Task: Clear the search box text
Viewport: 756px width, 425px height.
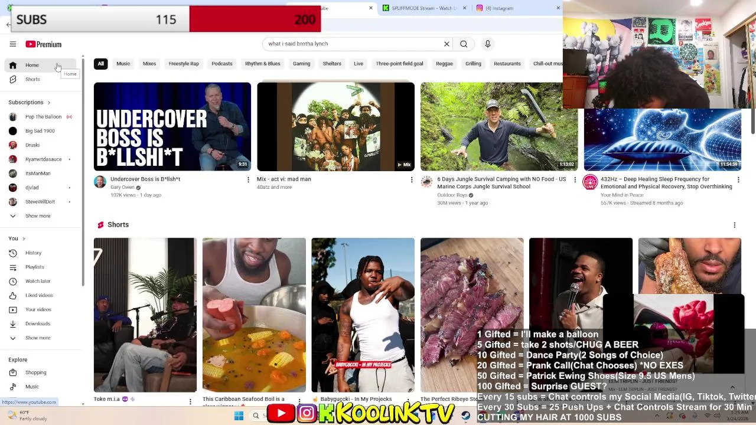Action: coord(447,44)
